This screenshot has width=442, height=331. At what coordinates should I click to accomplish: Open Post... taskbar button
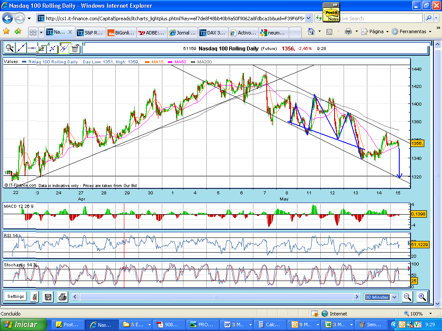tap(68, 325)
